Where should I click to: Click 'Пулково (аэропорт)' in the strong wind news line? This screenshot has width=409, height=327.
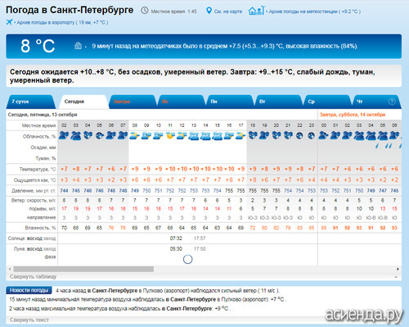(165, 290)
